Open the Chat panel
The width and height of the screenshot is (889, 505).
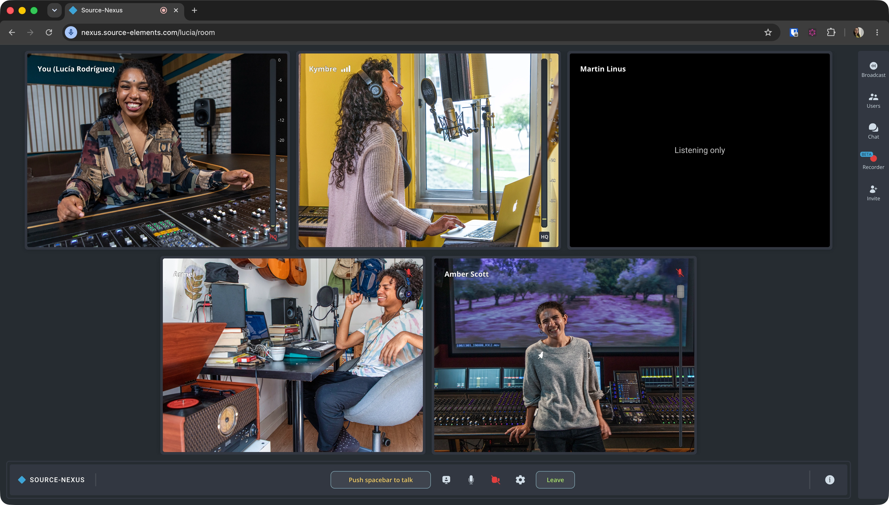click(873, 131)
